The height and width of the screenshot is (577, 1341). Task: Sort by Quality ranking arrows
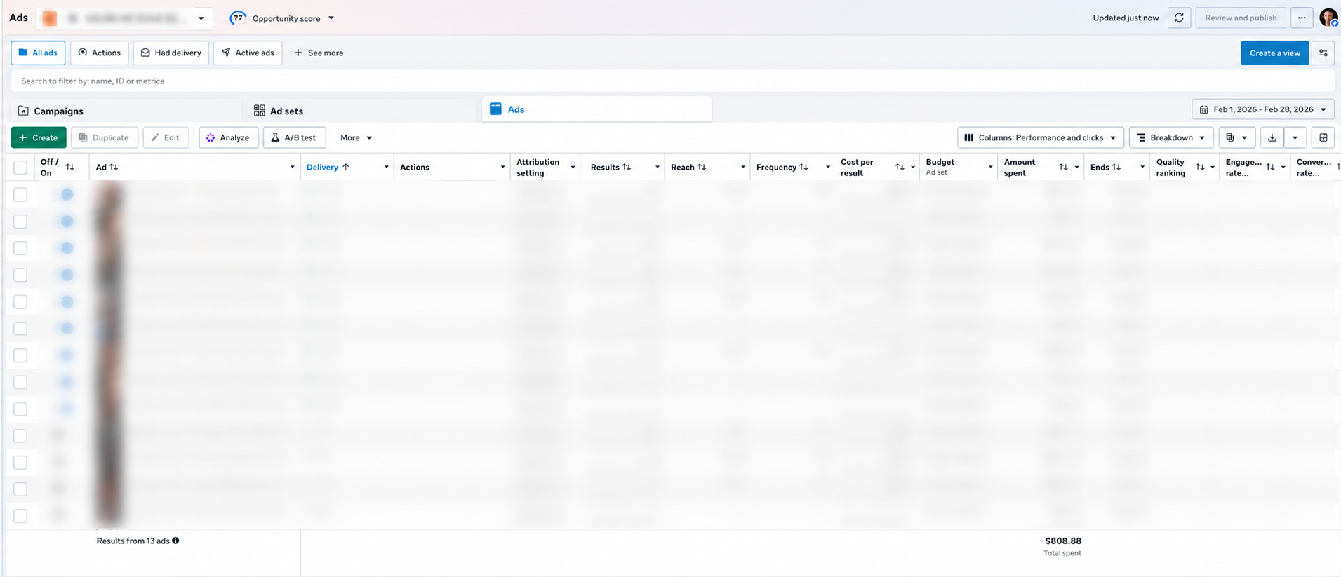1200,168
